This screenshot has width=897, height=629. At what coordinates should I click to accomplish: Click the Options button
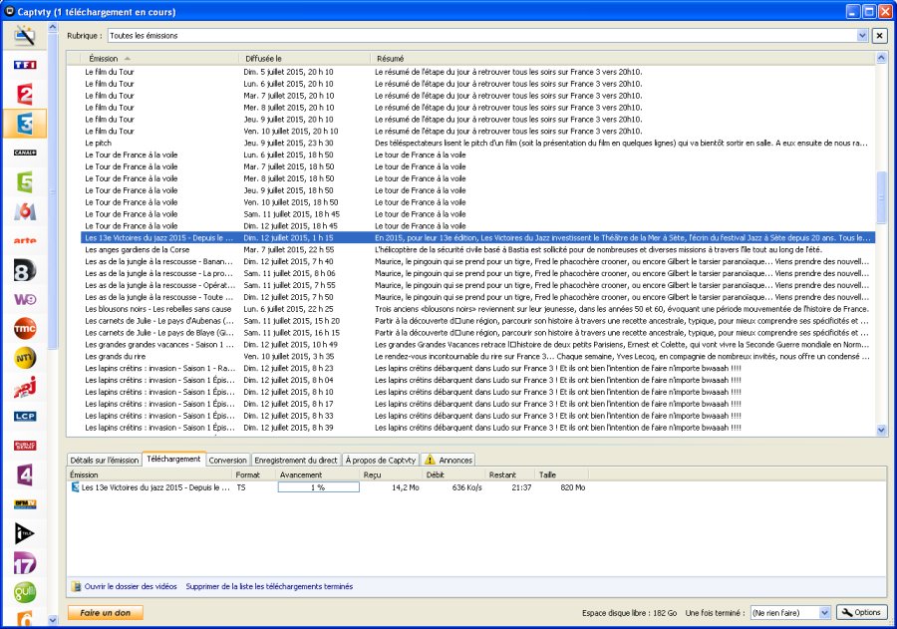[861, 612]
